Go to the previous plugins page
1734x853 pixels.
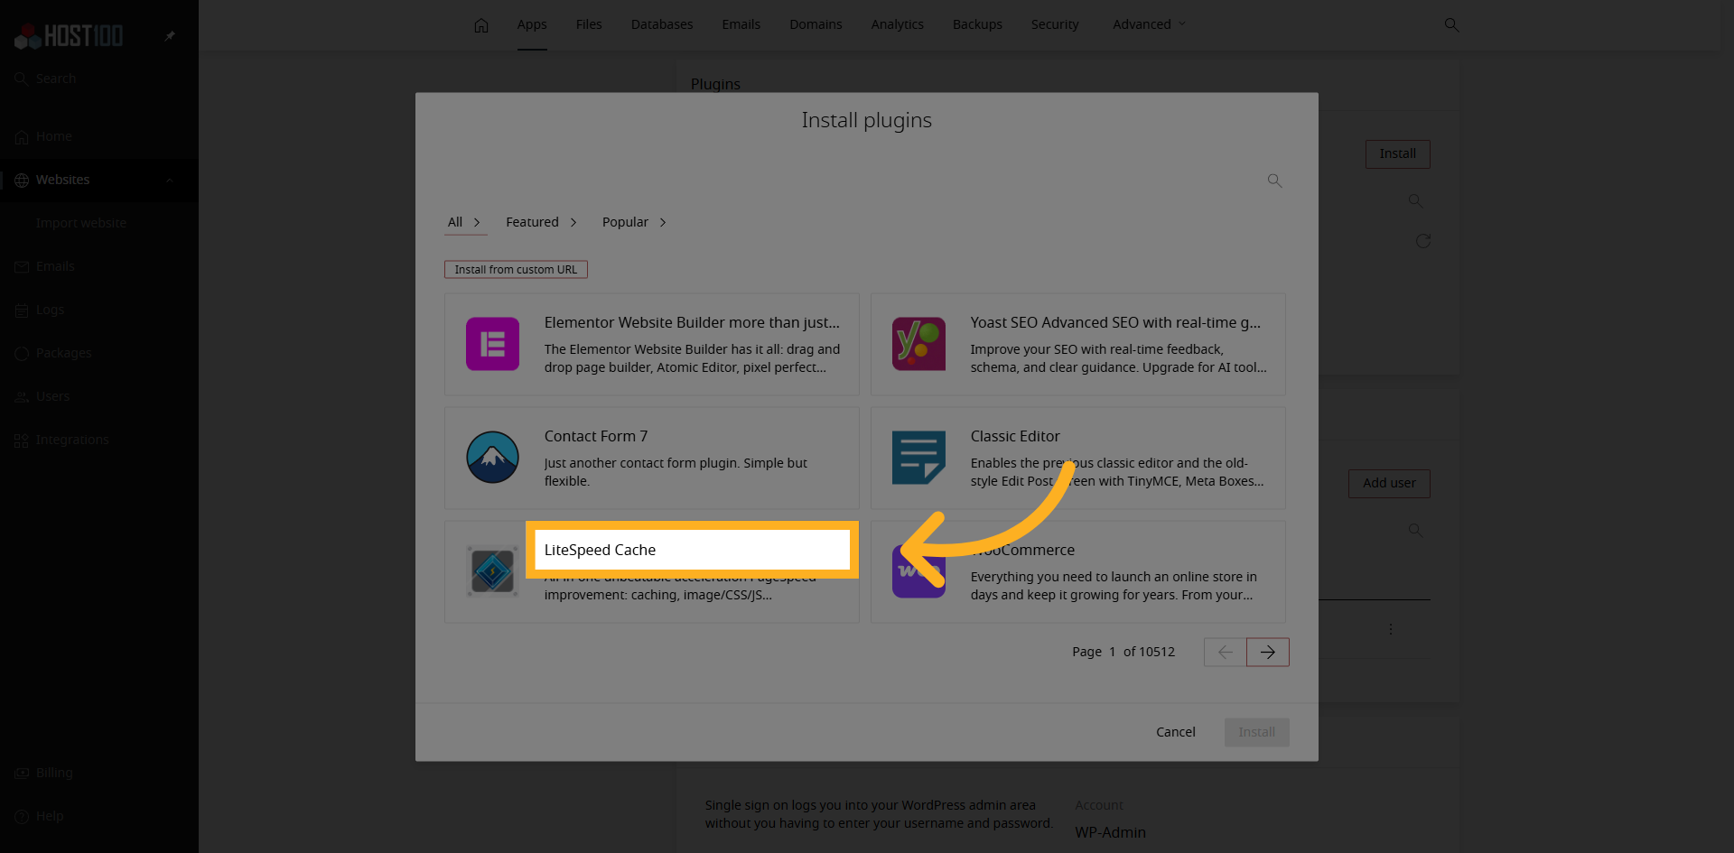[1226, 652]
